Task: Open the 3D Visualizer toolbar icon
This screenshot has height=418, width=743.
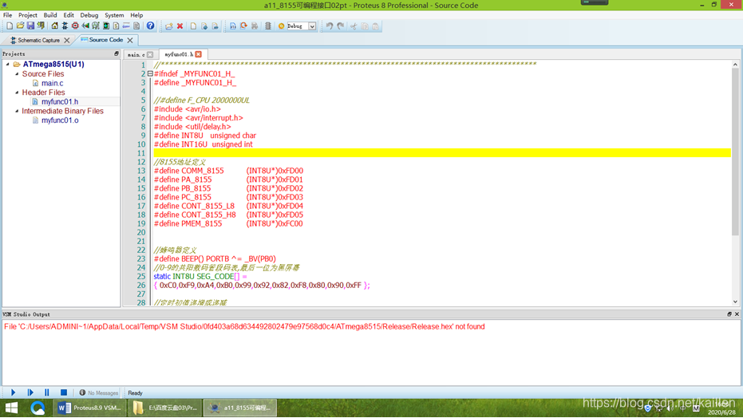Action: 85,26
